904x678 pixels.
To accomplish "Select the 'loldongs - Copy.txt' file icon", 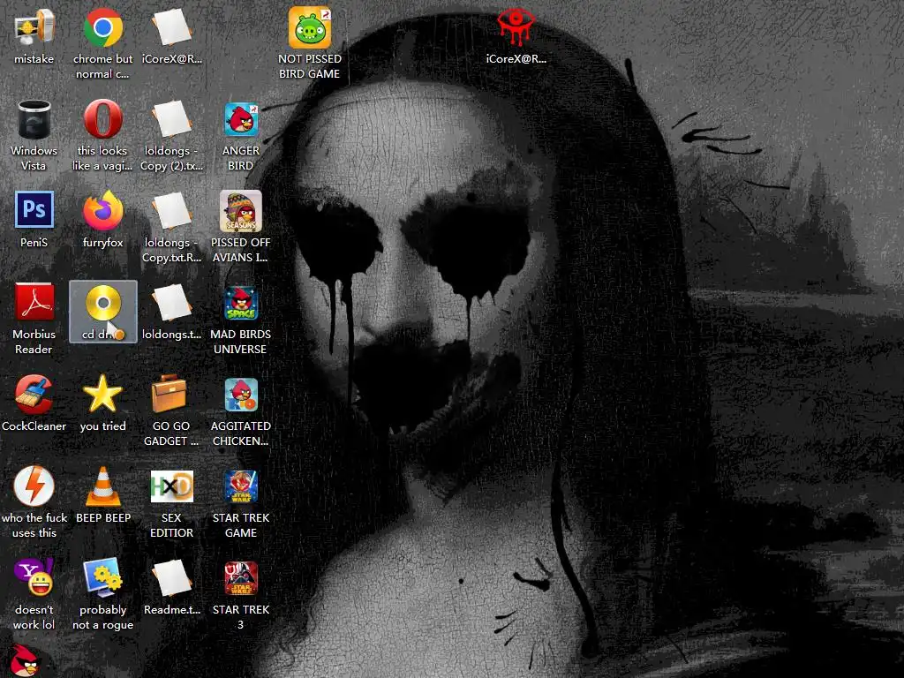I will [172, 210].
